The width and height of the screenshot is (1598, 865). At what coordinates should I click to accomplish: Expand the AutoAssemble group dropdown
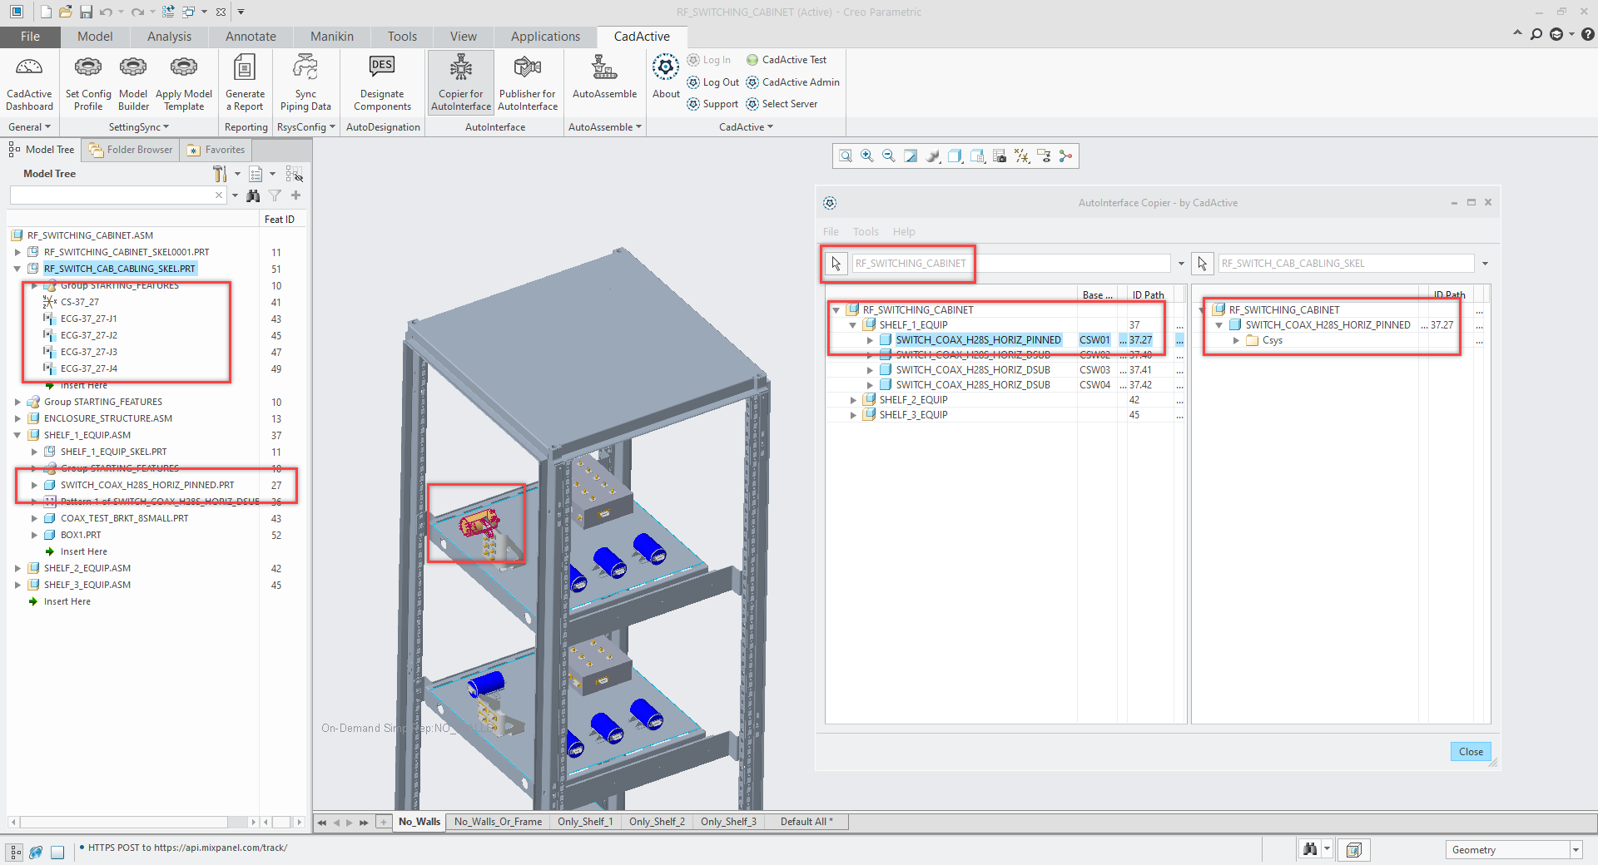[x=605, y=127]
